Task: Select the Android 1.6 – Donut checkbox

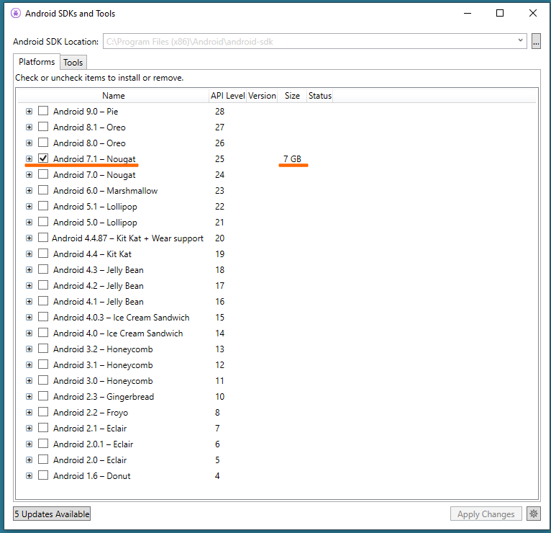Action: point(44,475)
